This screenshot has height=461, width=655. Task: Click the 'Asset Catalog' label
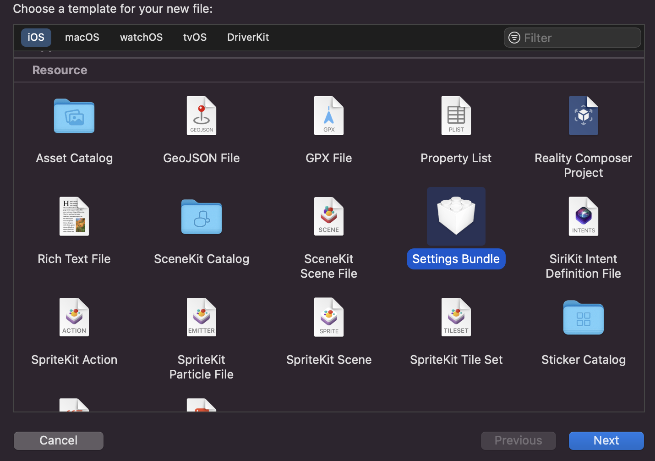click(74, 158)
